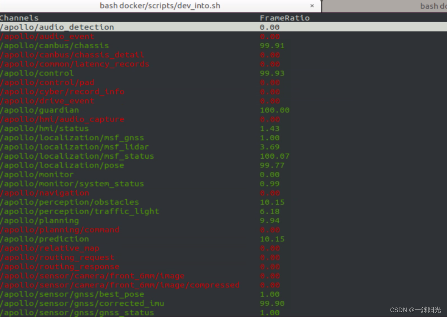The image size is (447, 317).
Task: Click the 99.77 frame ratio value
Action: tap(272, 165)
